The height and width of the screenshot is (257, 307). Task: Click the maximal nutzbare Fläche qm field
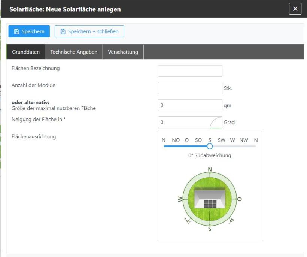pos(190,105)
